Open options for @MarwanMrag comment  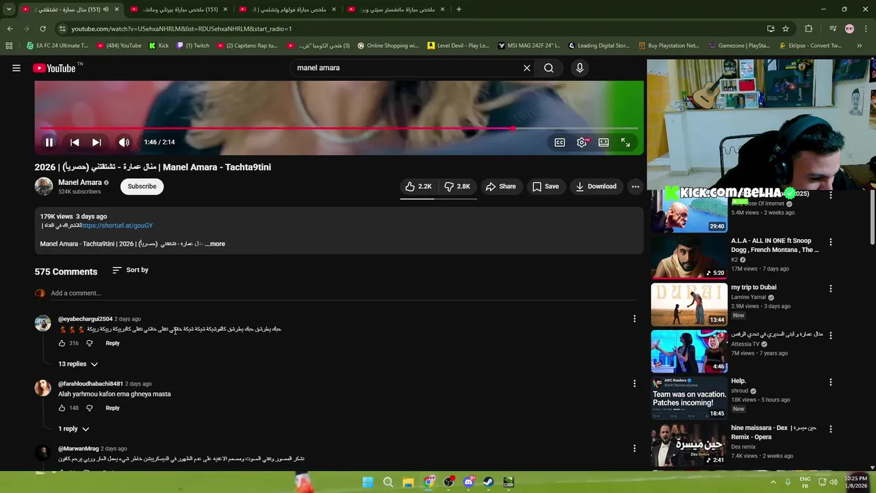coord(634,448)
